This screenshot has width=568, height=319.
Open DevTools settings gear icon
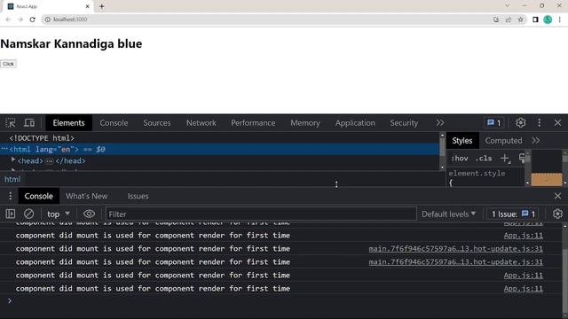tap(521, 123)
